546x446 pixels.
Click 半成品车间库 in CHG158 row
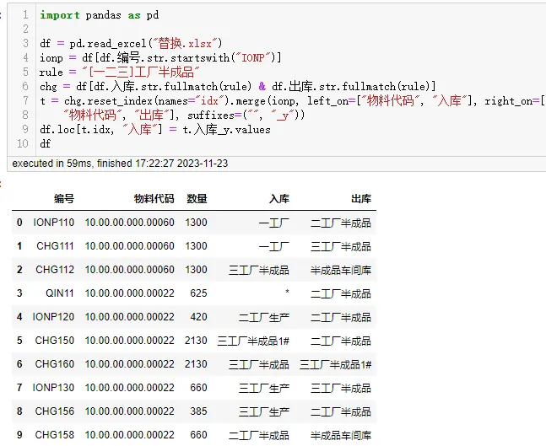coord(341,435)
